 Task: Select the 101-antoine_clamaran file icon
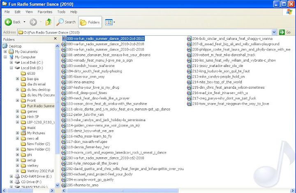[x=64, y=55]
